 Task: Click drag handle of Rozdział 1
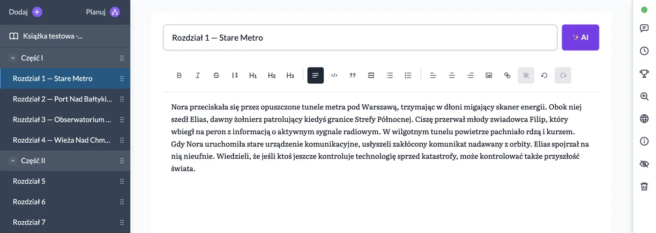point(122,79)
